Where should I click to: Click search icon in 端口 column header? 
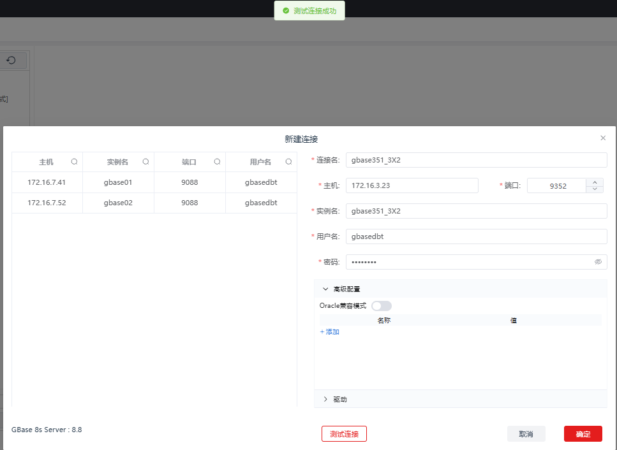click(217, 162)
